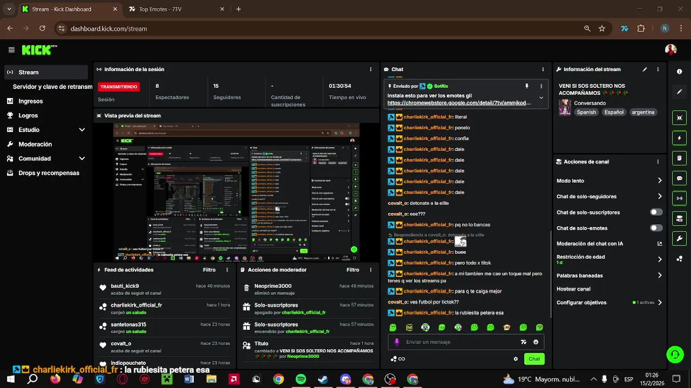Screen dimensions: 691x388
Task: Open the 7TV emote picker
Action: [523, 342]
